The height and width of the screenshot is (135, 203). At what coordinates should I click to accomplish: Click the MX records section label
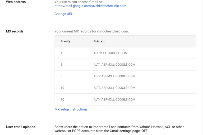(15, 31)
